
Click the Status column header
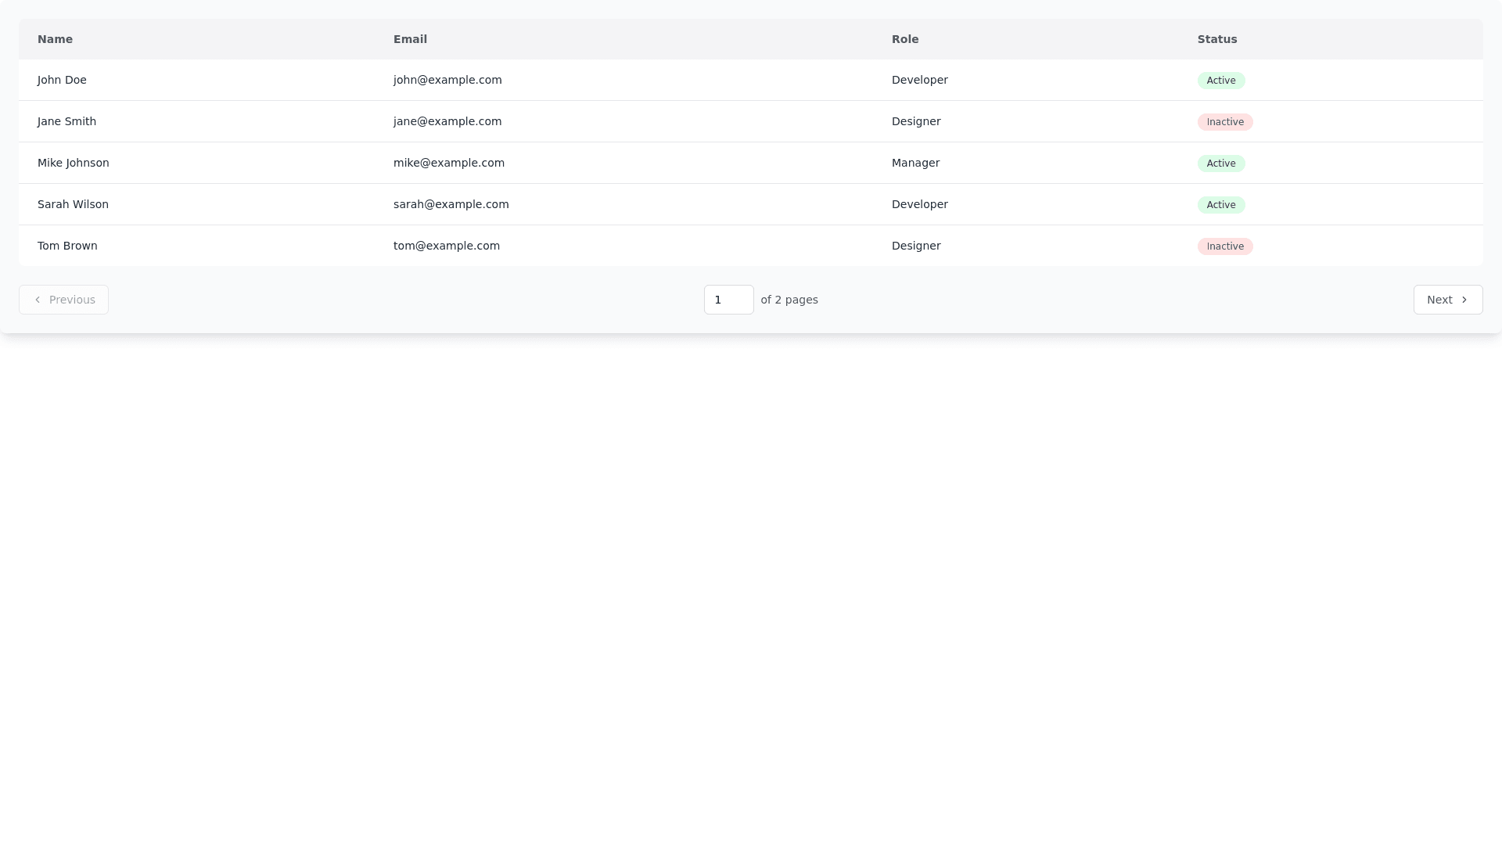point(1217,39)
